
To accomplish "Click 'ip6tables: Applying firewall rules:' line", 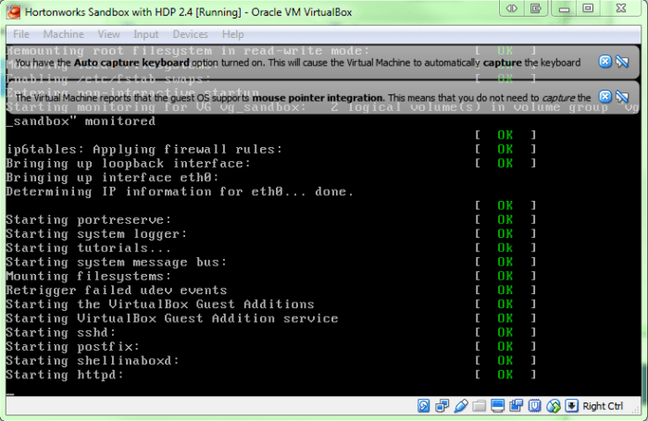I will 144,149.
